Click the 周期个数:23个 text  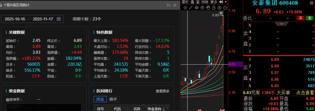pos(87,19)
